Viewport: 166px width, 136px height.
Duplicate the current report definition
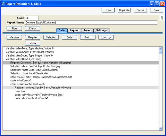pyautogui.click(x=124, y=10)
